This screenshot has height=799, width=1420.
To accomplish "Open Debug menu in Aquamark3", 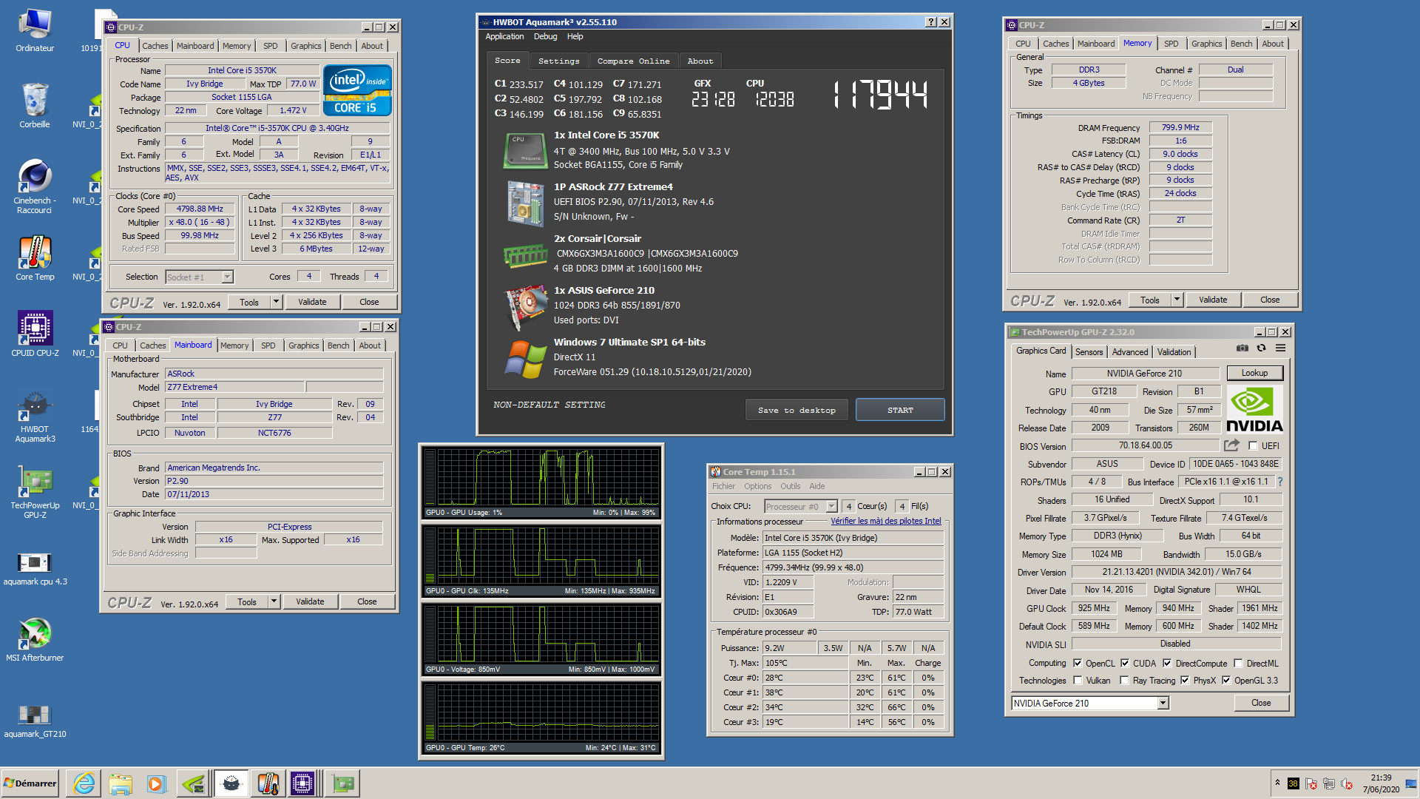I will click(545, 36).
